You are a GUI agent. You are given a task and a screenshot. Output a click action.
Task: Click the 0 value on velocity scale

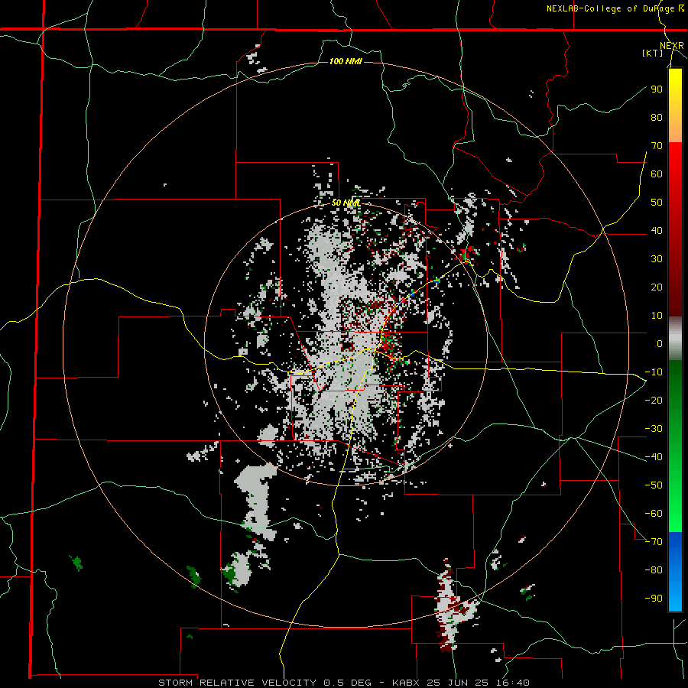pyautogui.click(x=660, y=343)
